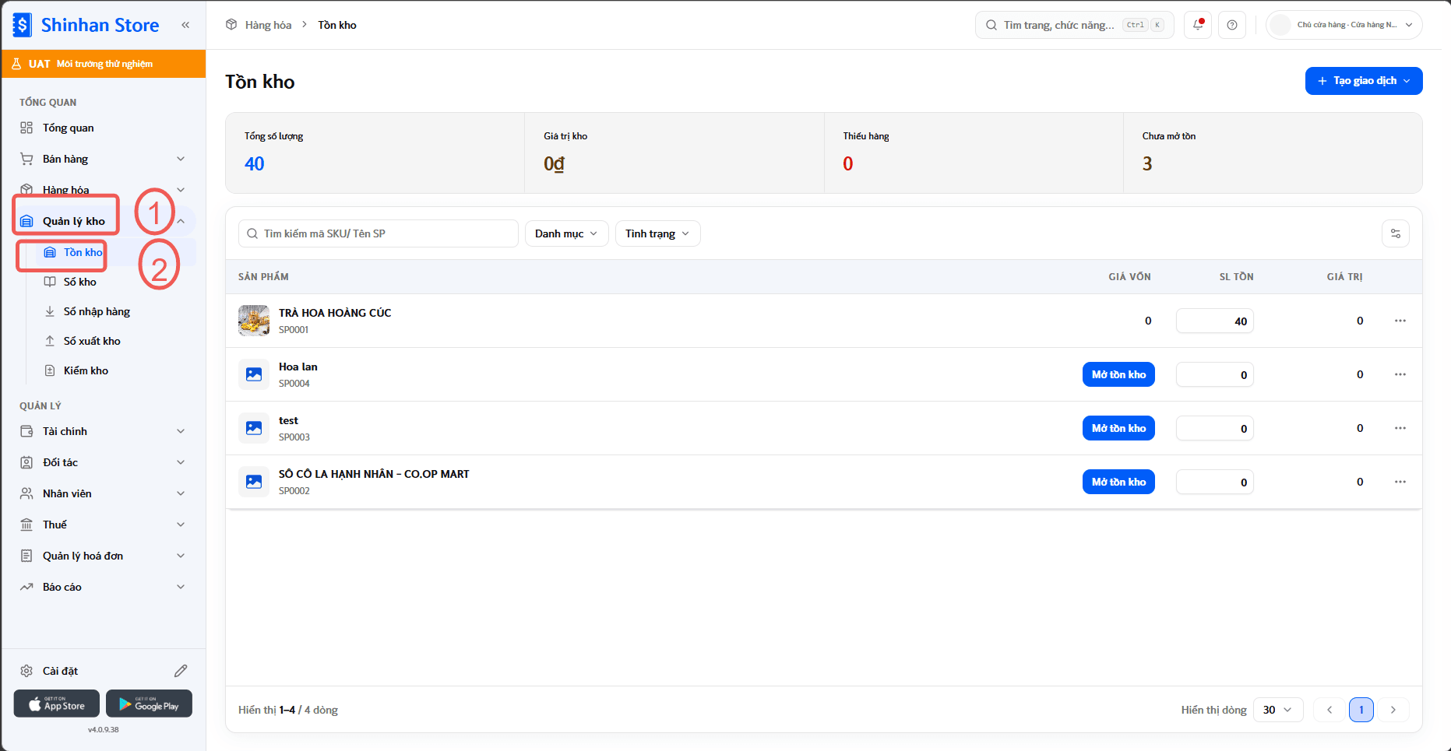Open the help question mark icon
The width and height of the screenshot is (1451, 751).
tap(1232, 25)
